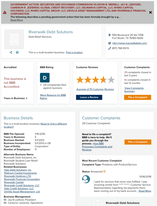Open Halo Debt Solutions, Inc link
Viewport: 157px width, 206px height.
(18, 170)
